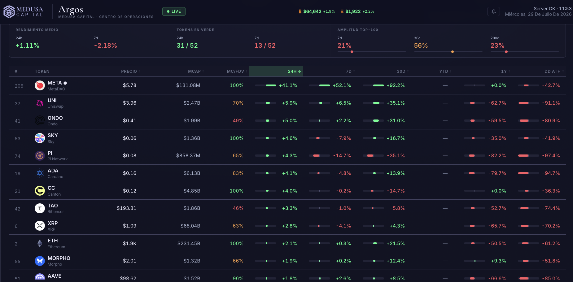Sort table by 7D column

pyautogui.click(x=350, y=71)
